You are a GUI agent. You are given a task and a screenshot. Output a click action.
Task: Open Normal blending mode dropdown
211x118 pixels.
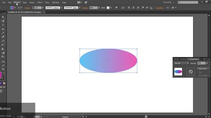181,63
